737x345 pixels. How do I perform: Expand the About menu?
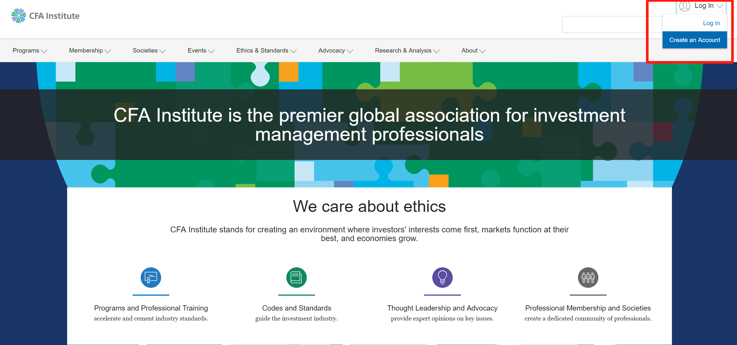[473, 50]
